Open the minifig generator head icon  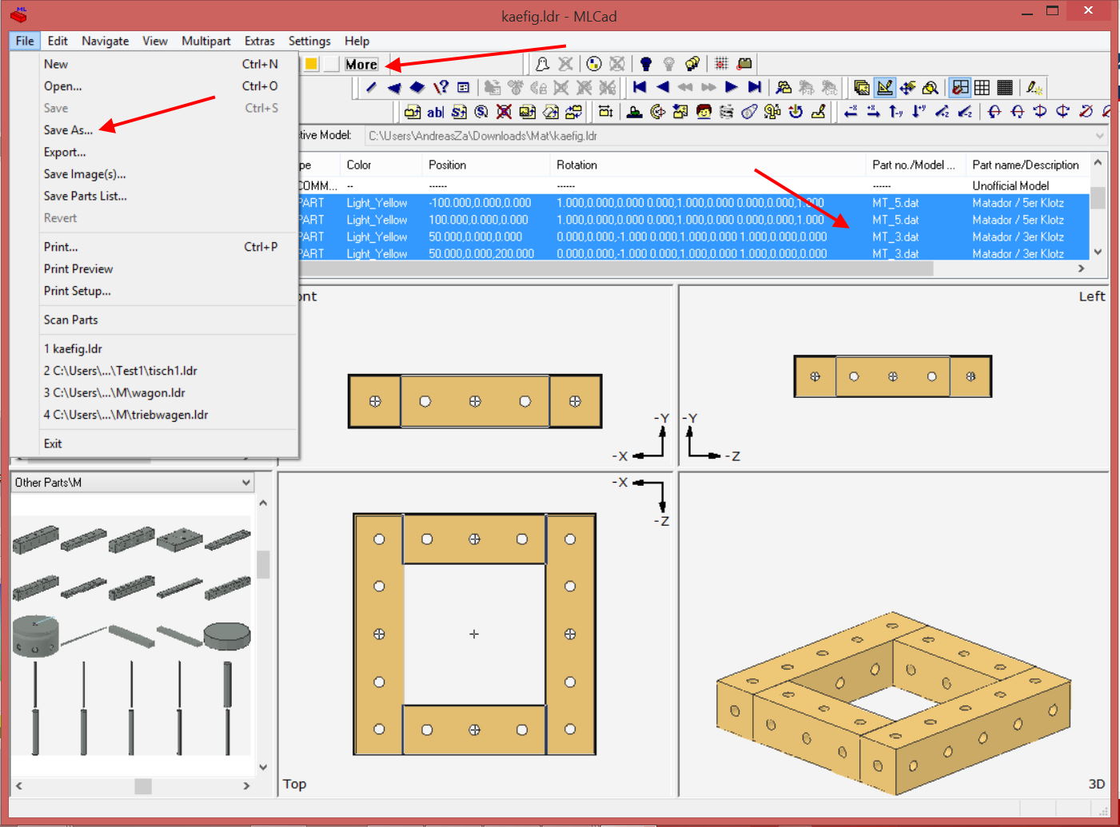pos(703,112)
